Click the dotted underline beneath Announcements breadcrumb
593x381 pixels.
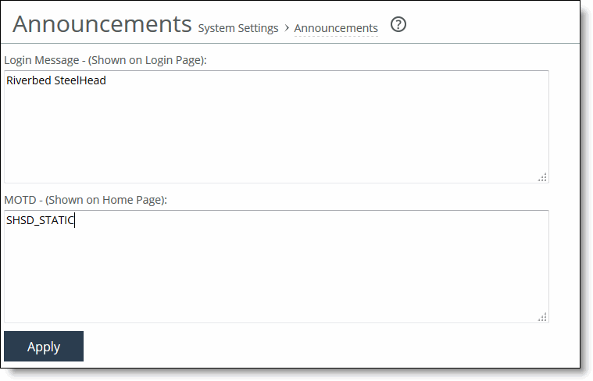336,36
